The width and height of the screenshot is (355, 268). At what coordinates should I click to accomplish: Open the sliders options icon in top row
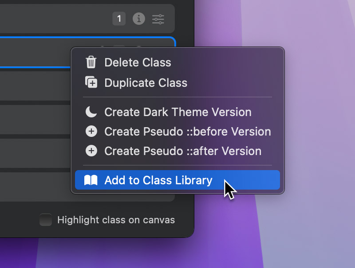[158, 19]
